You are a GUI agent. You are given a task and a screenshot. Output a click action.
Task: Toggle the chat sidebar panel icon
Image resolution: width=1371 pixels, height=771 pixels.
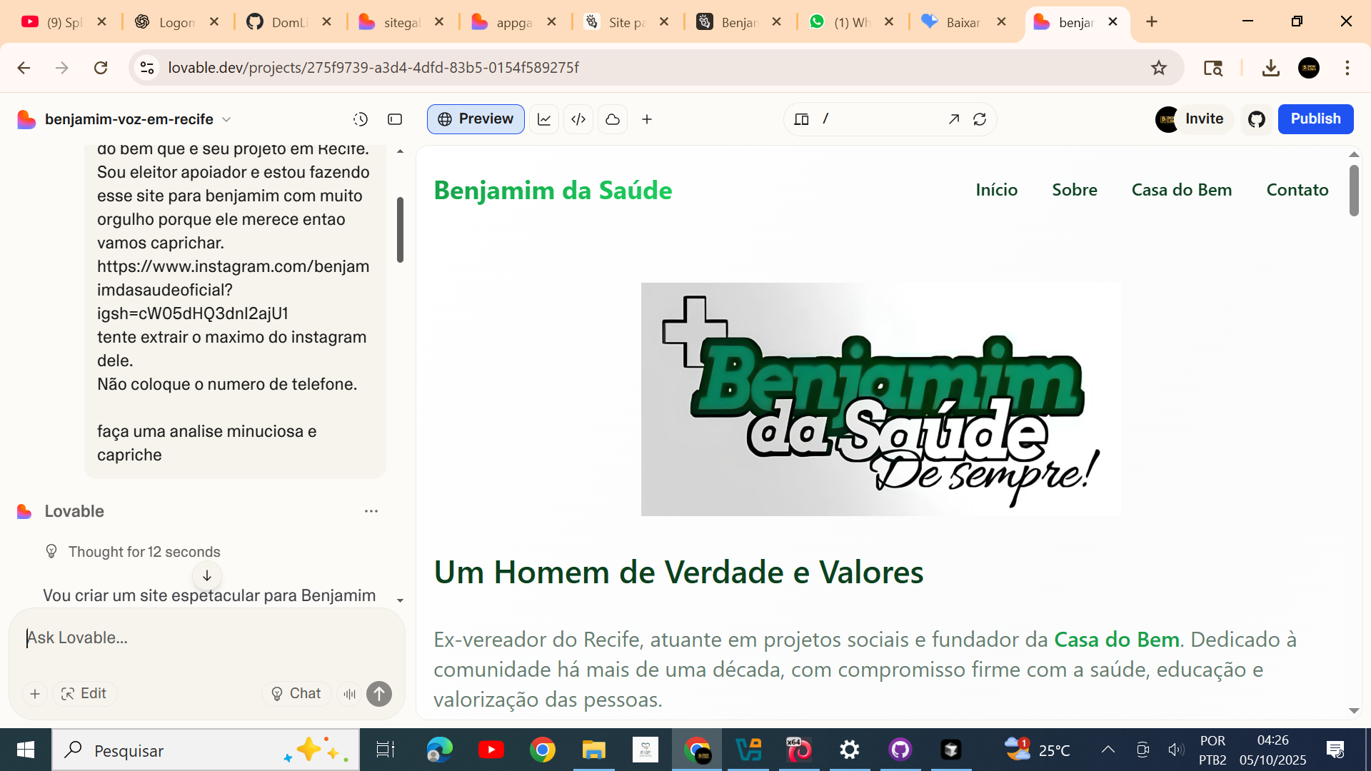pos(395,119)
